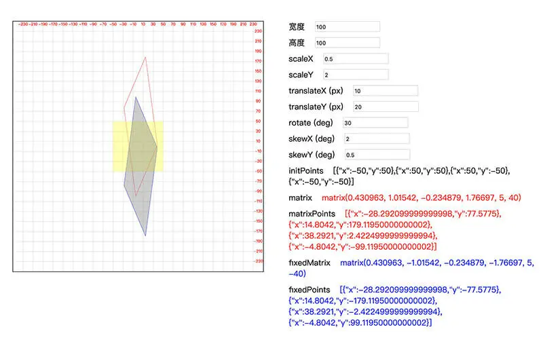Click the translateX (px) label
The height and width of the screenshot is (342, 543).
[316, 91]
